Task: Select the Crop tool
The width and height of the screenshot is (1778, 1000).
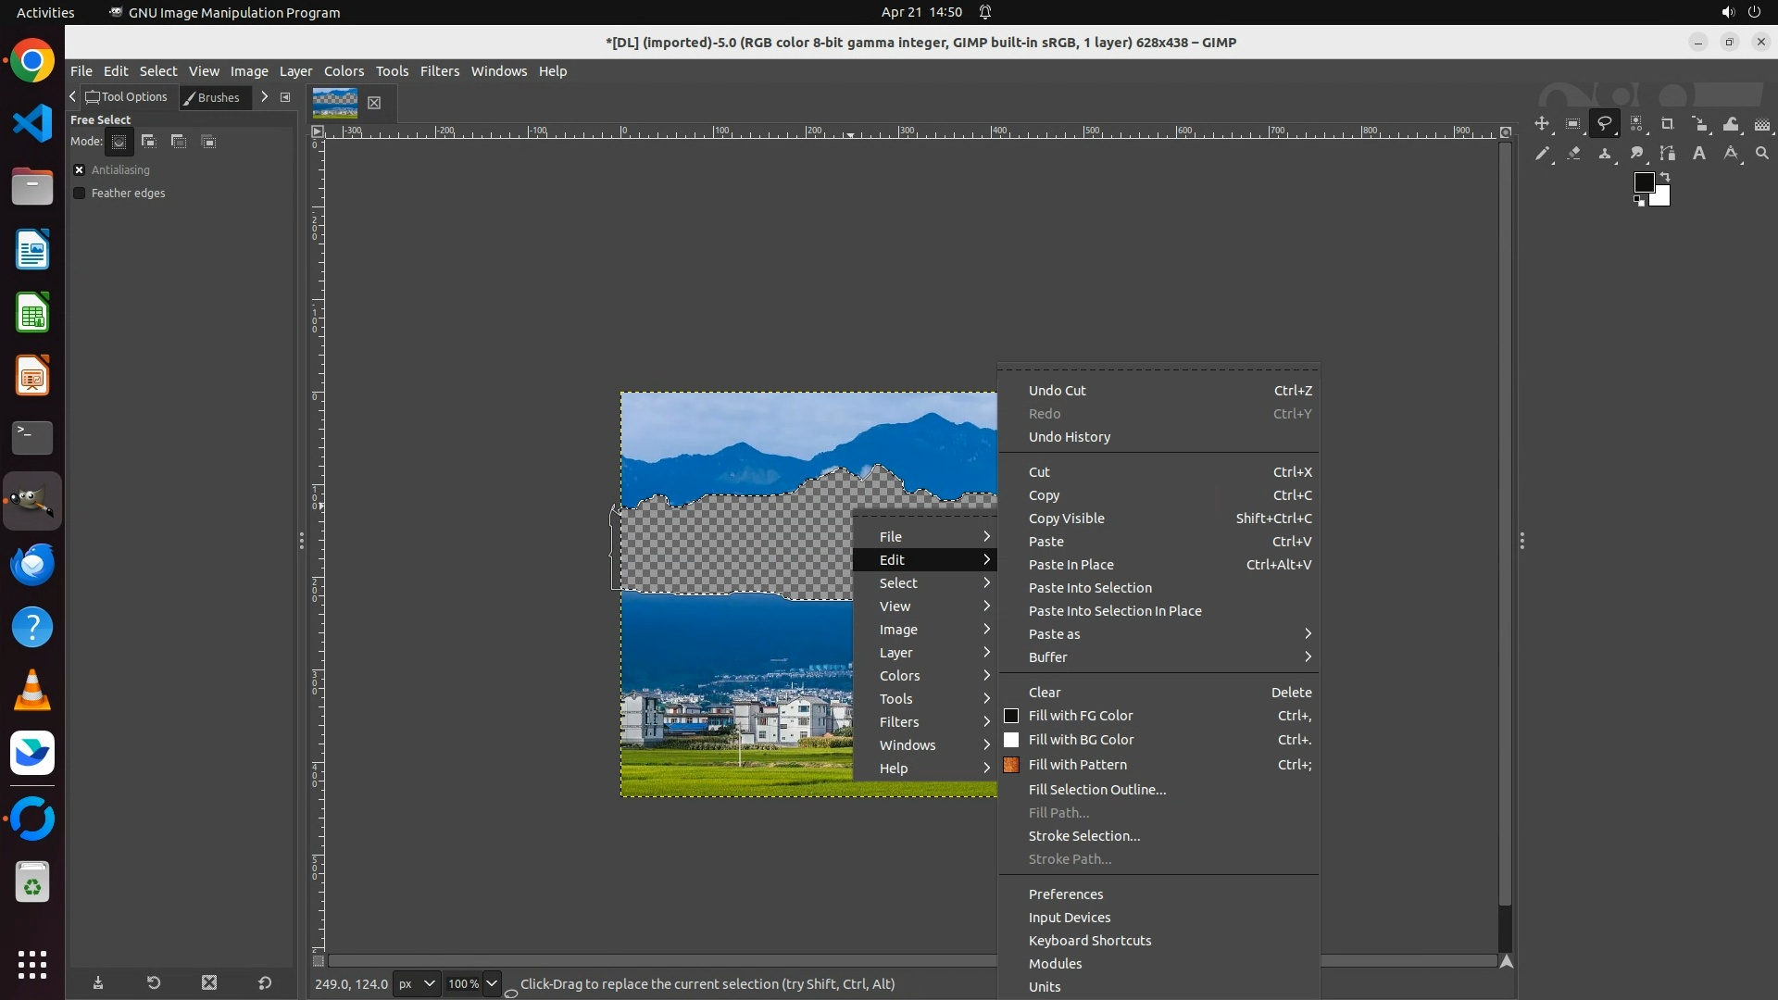Action: [x=1668, y=124]
